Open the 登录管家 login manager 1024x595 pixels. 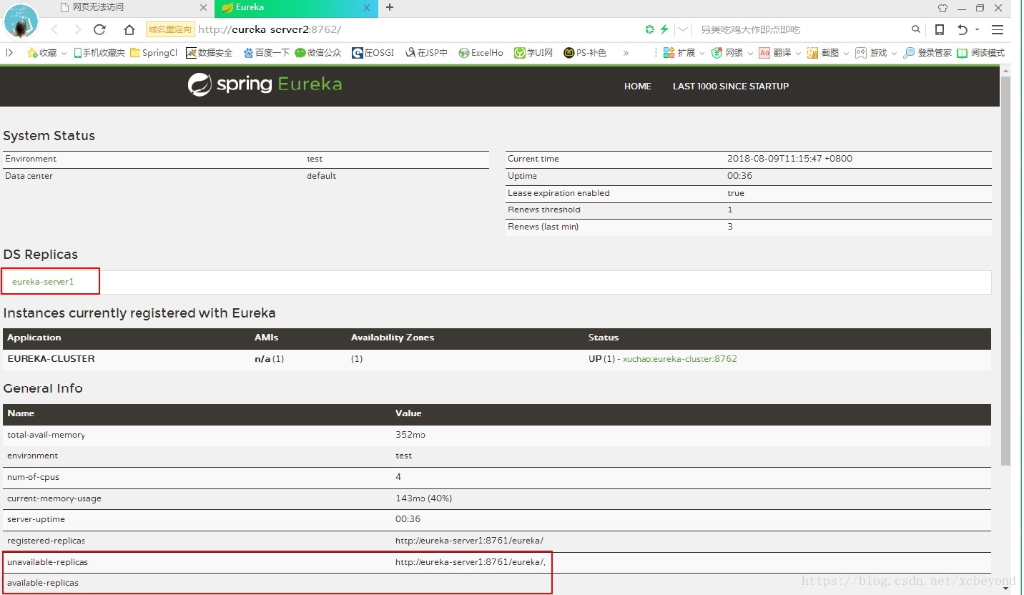point(927,52)
